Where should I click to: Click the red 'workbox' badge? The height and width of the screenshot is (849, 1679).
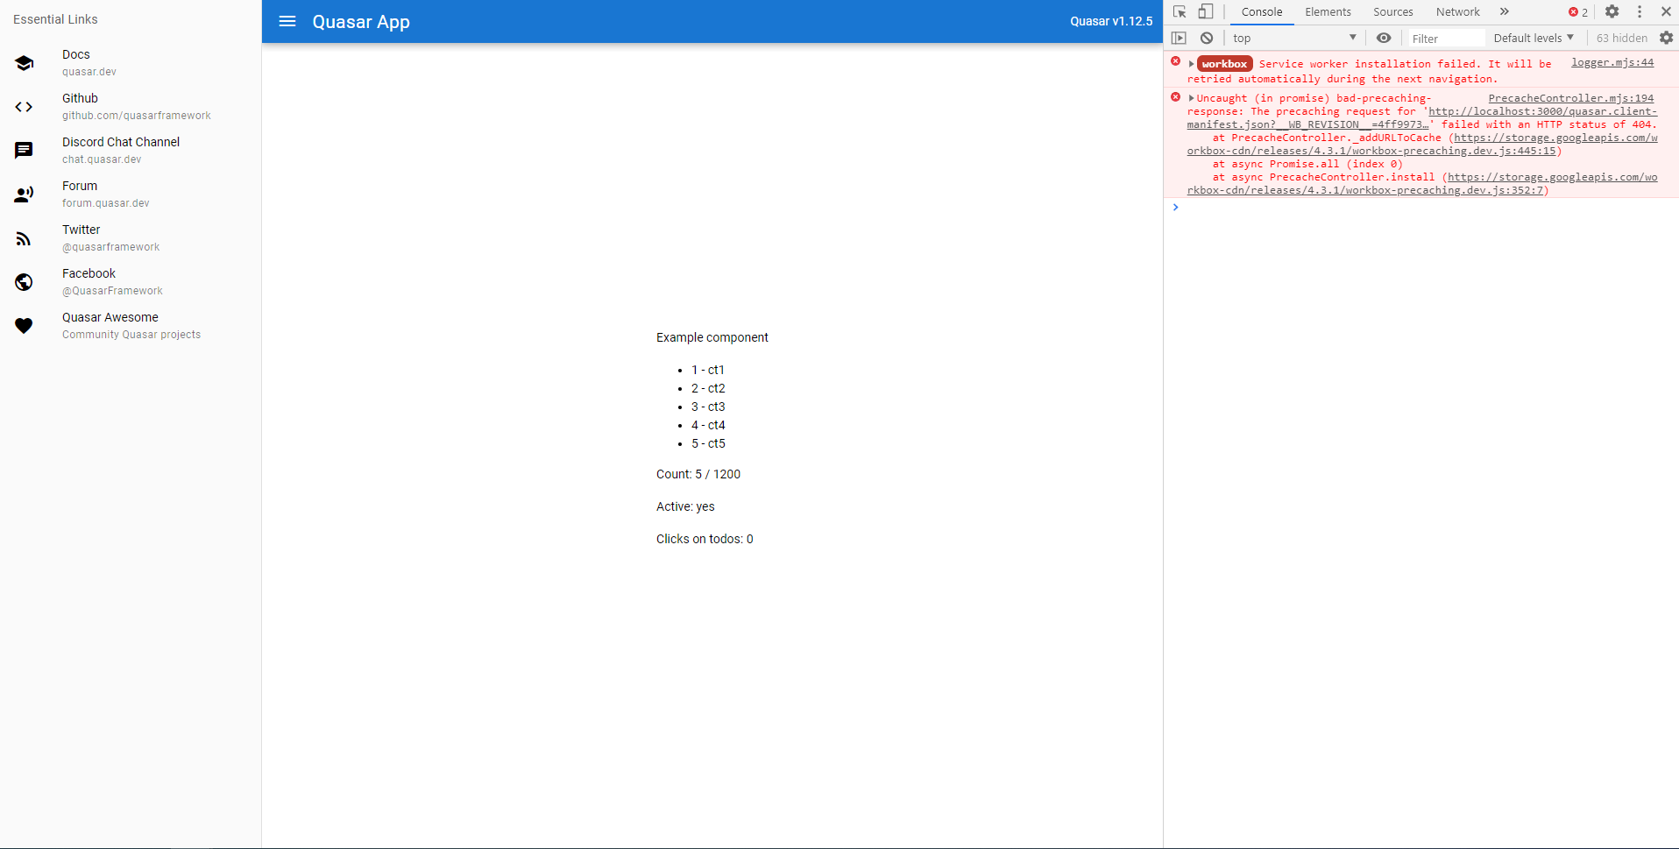point(1224,64)
